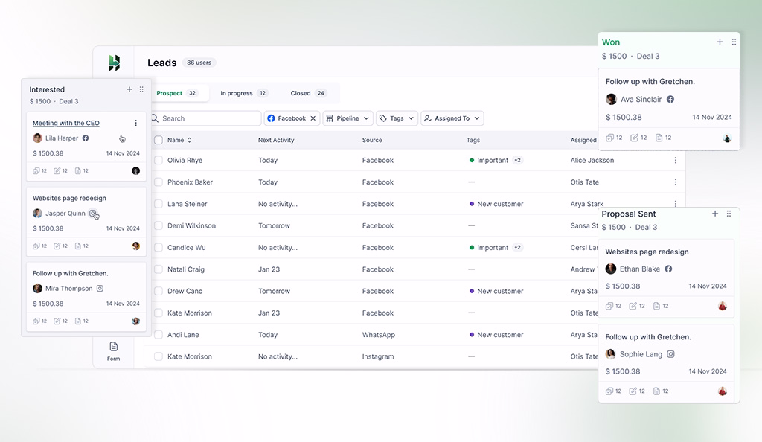
Task: Switch to the Closed tab
Action: click(308, 93)
